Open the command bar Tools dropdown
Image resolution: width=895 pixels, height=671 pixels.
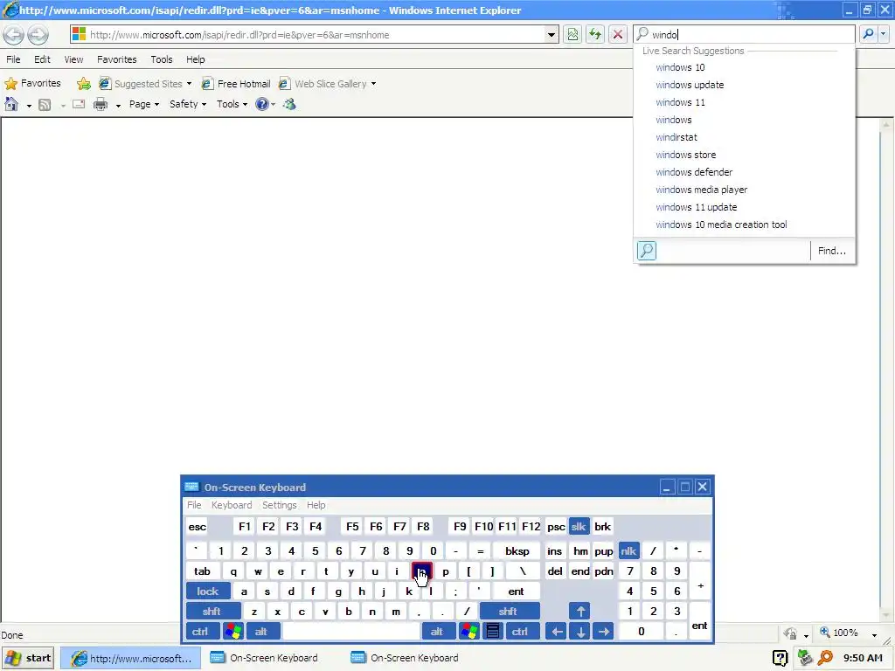point(232,104)
